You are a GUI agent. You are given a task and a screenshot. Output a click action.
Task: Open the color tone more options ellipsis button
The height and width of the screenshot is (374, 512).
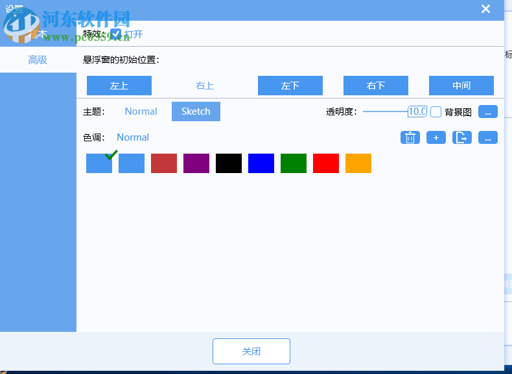[488, 137]
